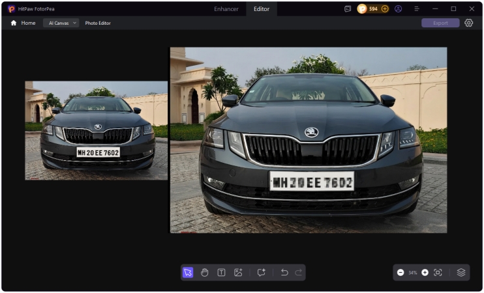This screenshot has height=293, width=484.
Task: Add more coins with plus icon
Action: click(385, 9)
